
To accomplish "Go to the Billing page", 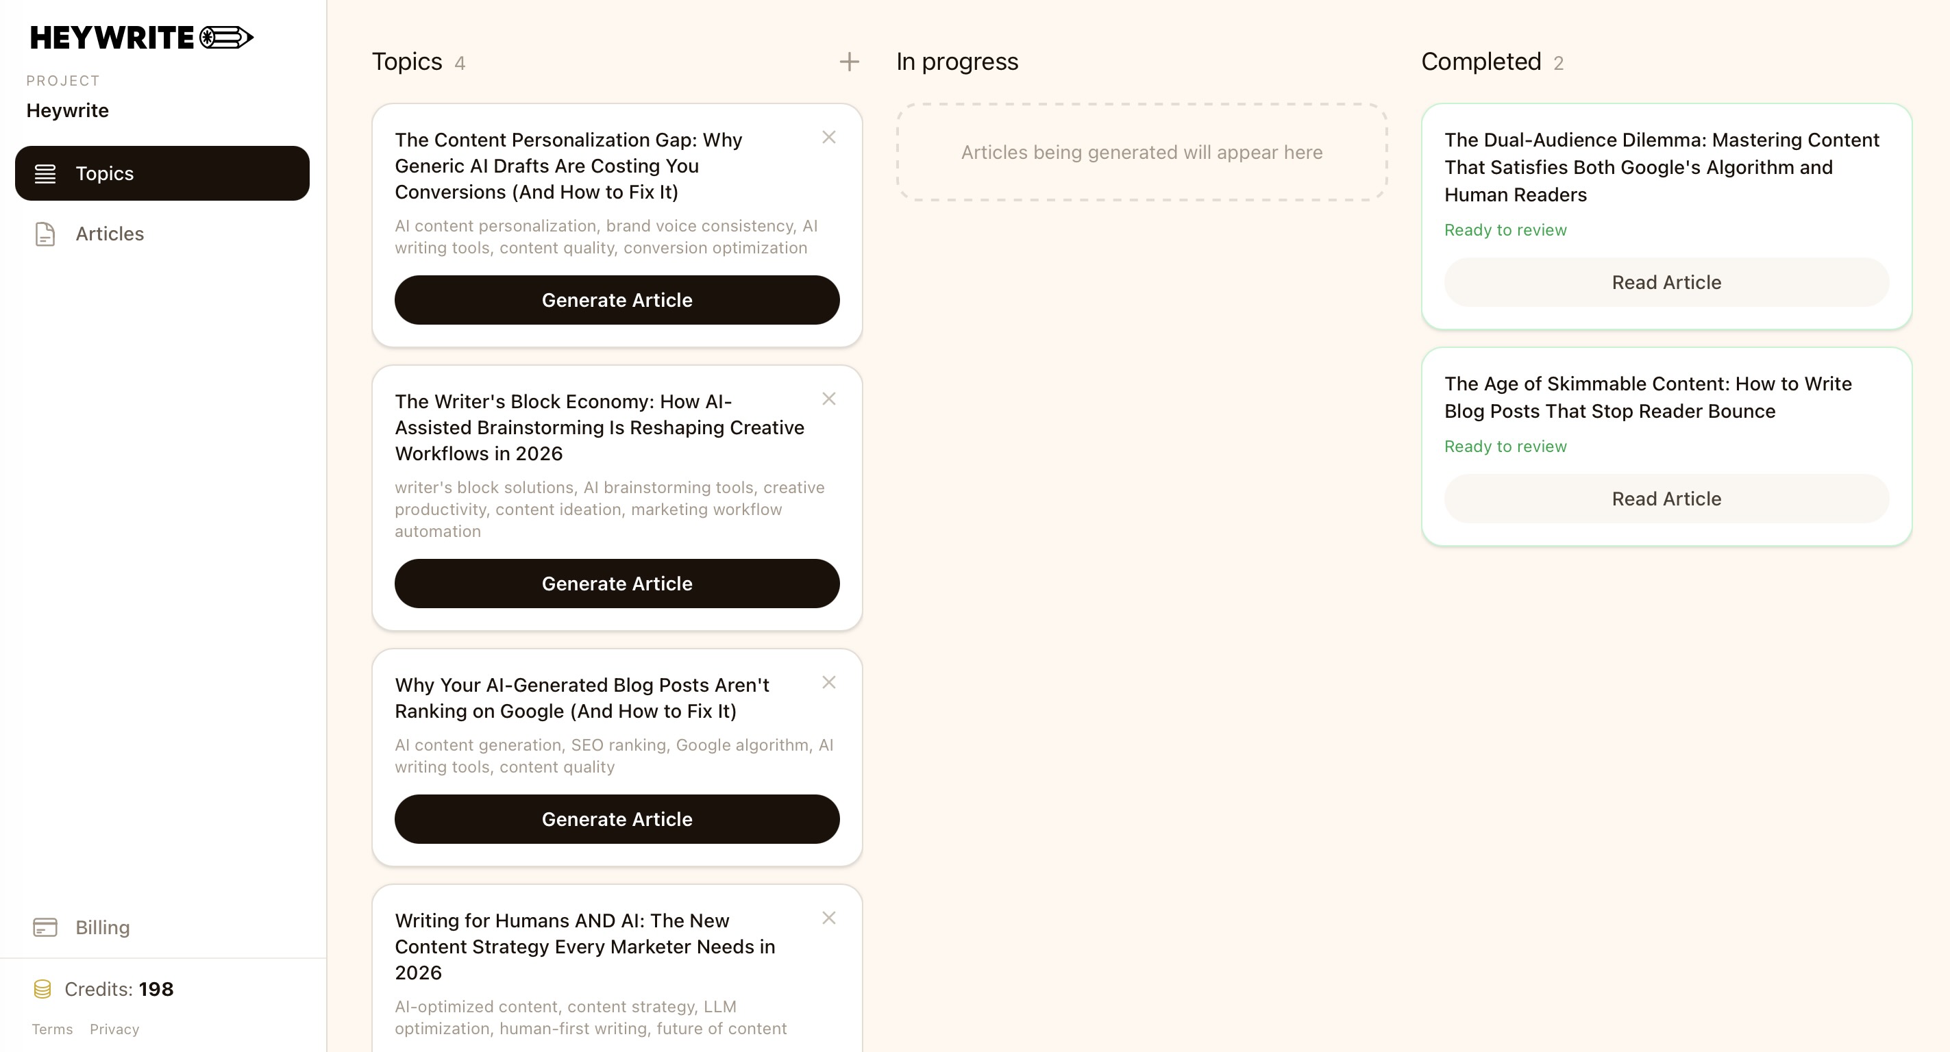I will click(x=102, y=927).
